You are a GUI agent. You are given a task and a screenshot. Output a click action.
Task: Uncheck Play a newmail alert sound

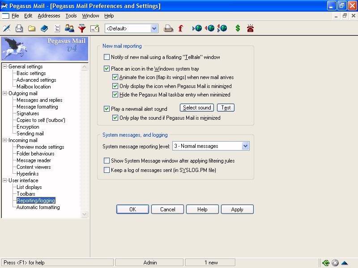pos(107,109)
